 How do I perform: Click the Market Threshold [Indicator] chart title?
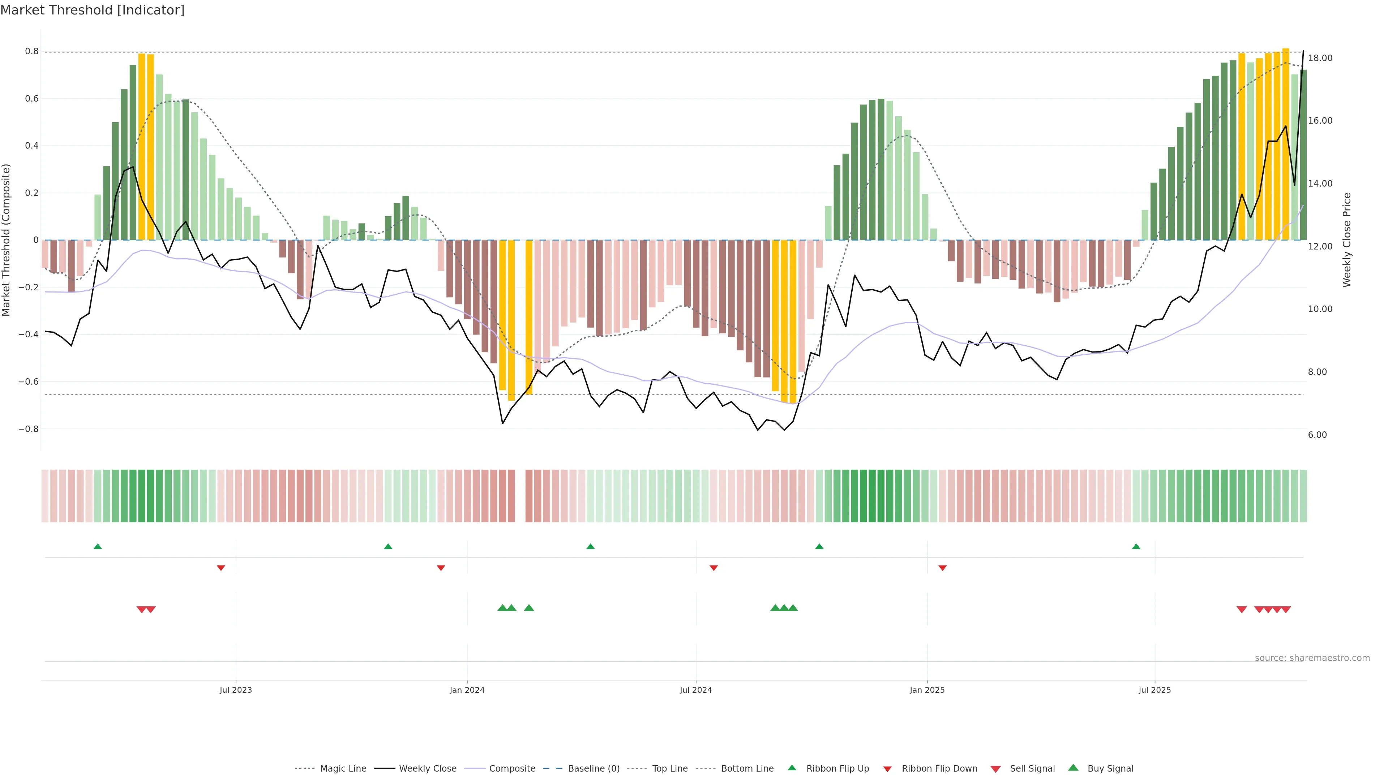click(92, 10)
